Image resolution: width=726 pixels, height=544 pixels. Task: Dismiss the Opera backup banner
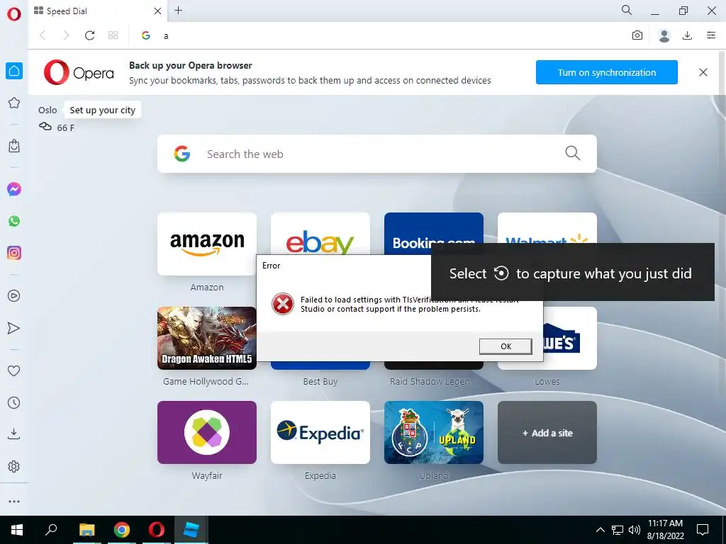(703, 72)
